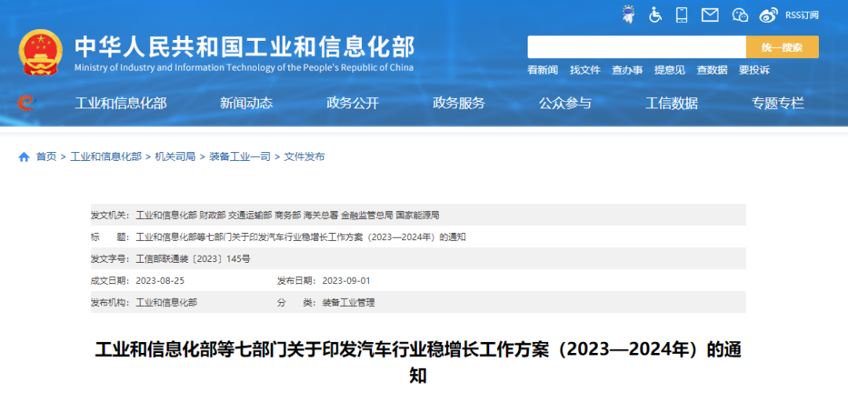Screen dimensions: 848x393
Task: Click the home icon in breadcrumb
Action: click(x=24, y=157)
